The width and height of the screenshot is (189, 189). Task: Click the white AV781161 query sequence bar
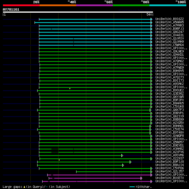click(78, 12)
